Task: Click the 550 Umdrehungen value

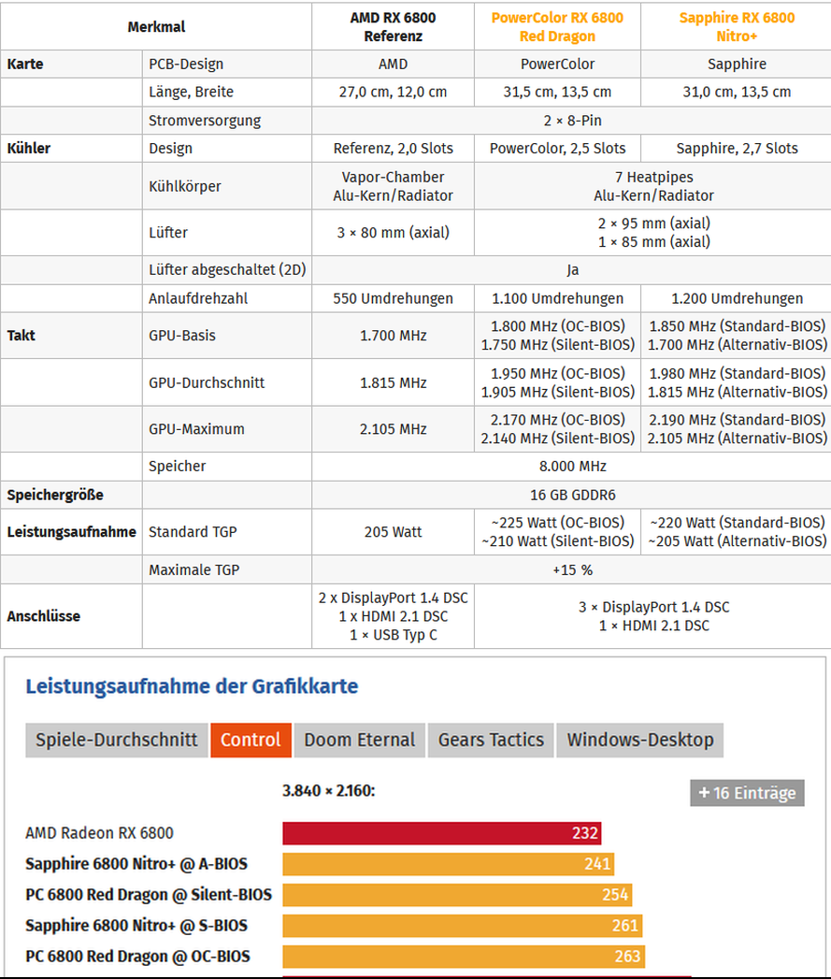Action: point(393,298)
